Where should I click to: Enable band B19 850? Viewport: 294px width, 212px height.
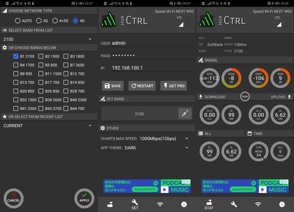[66, 83]
